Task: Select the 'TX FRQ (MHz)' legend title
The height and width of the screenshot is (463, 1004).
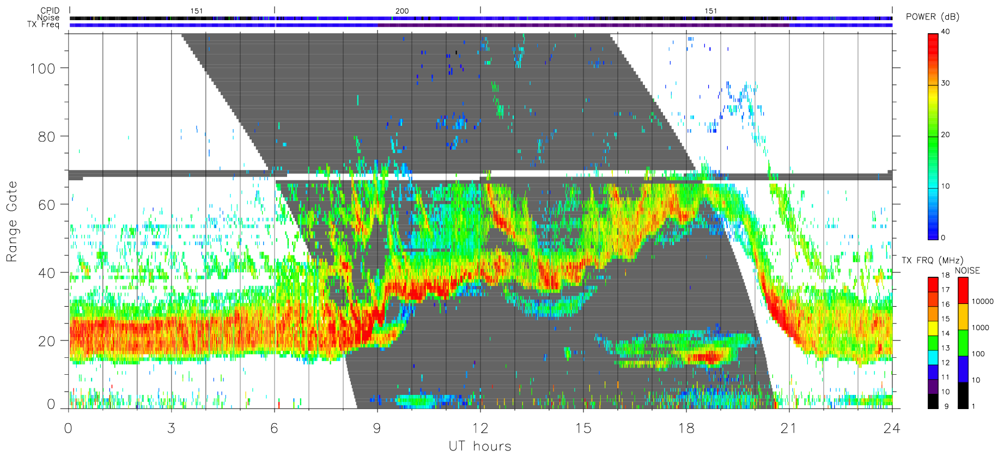Action: click(932, 260)
